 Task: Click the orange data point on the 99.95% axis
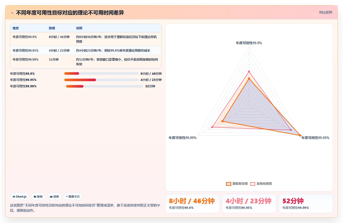click(300, 135)
